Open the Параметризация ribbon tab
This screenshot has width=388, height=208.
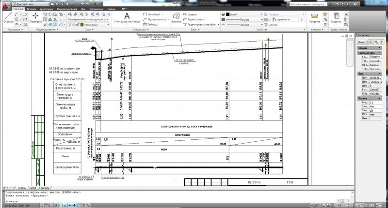(67, 9)
